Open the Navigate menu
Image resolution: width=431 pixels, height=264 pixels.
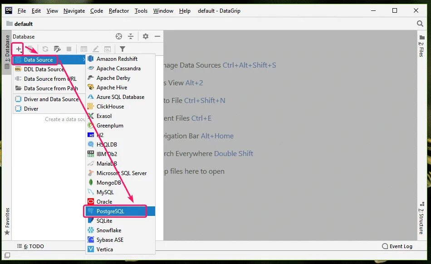point(74,11)
